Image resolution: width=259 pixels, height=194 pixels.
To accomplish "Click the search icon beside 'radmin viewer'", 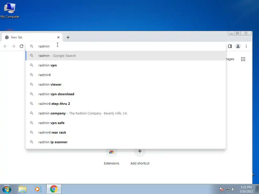I will click(x=32, y=84).
